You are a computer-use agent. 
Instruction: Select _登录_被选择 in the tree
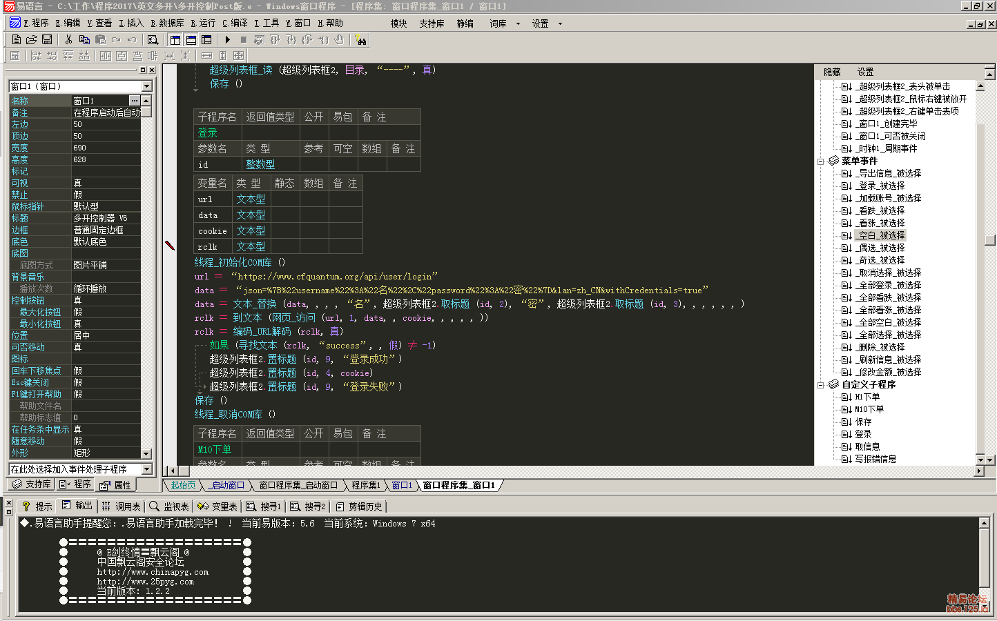click(880, 186)
